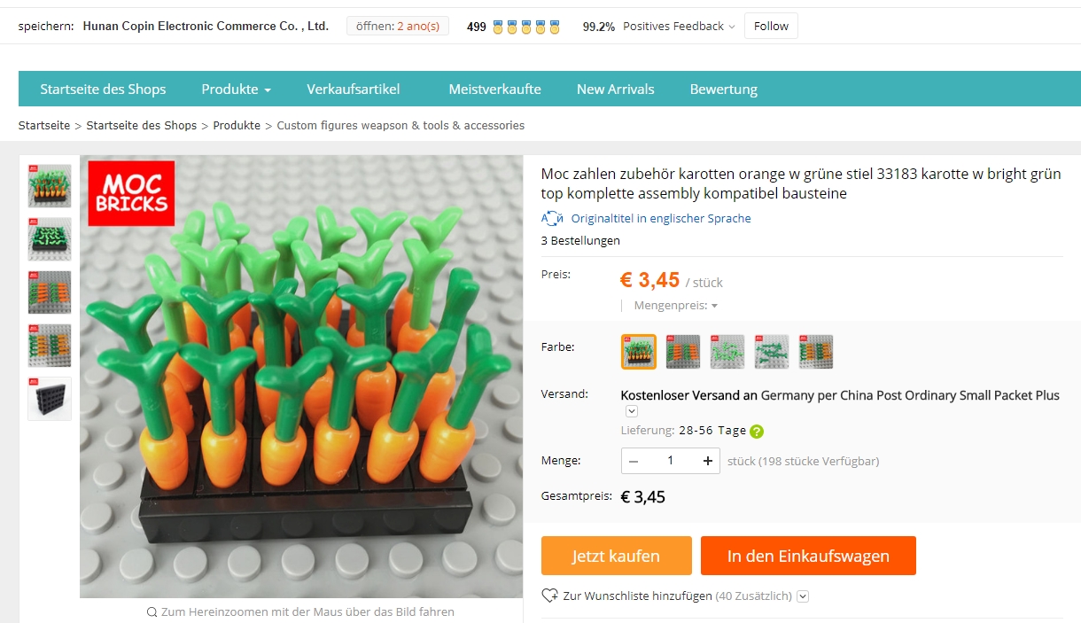
Task: Open the shipping options dropdown arrow
Action: [x=631, y=411]
